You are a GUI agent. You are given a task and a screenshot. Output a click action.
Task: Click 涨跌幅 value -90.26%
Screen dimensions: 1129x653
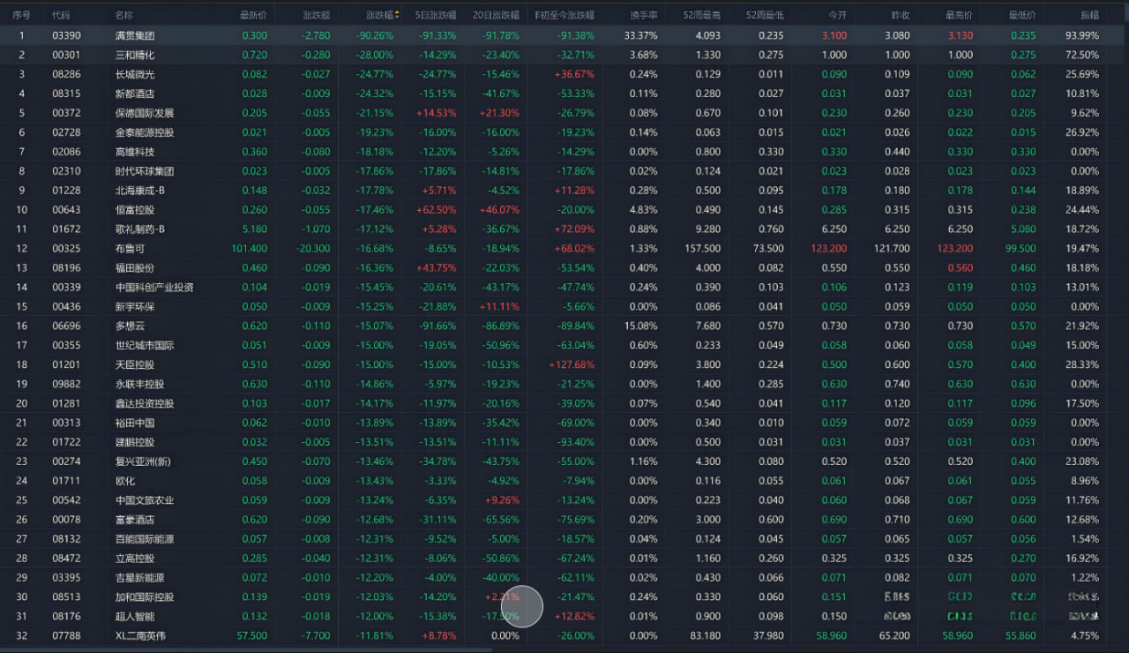[x=375, y=35]
